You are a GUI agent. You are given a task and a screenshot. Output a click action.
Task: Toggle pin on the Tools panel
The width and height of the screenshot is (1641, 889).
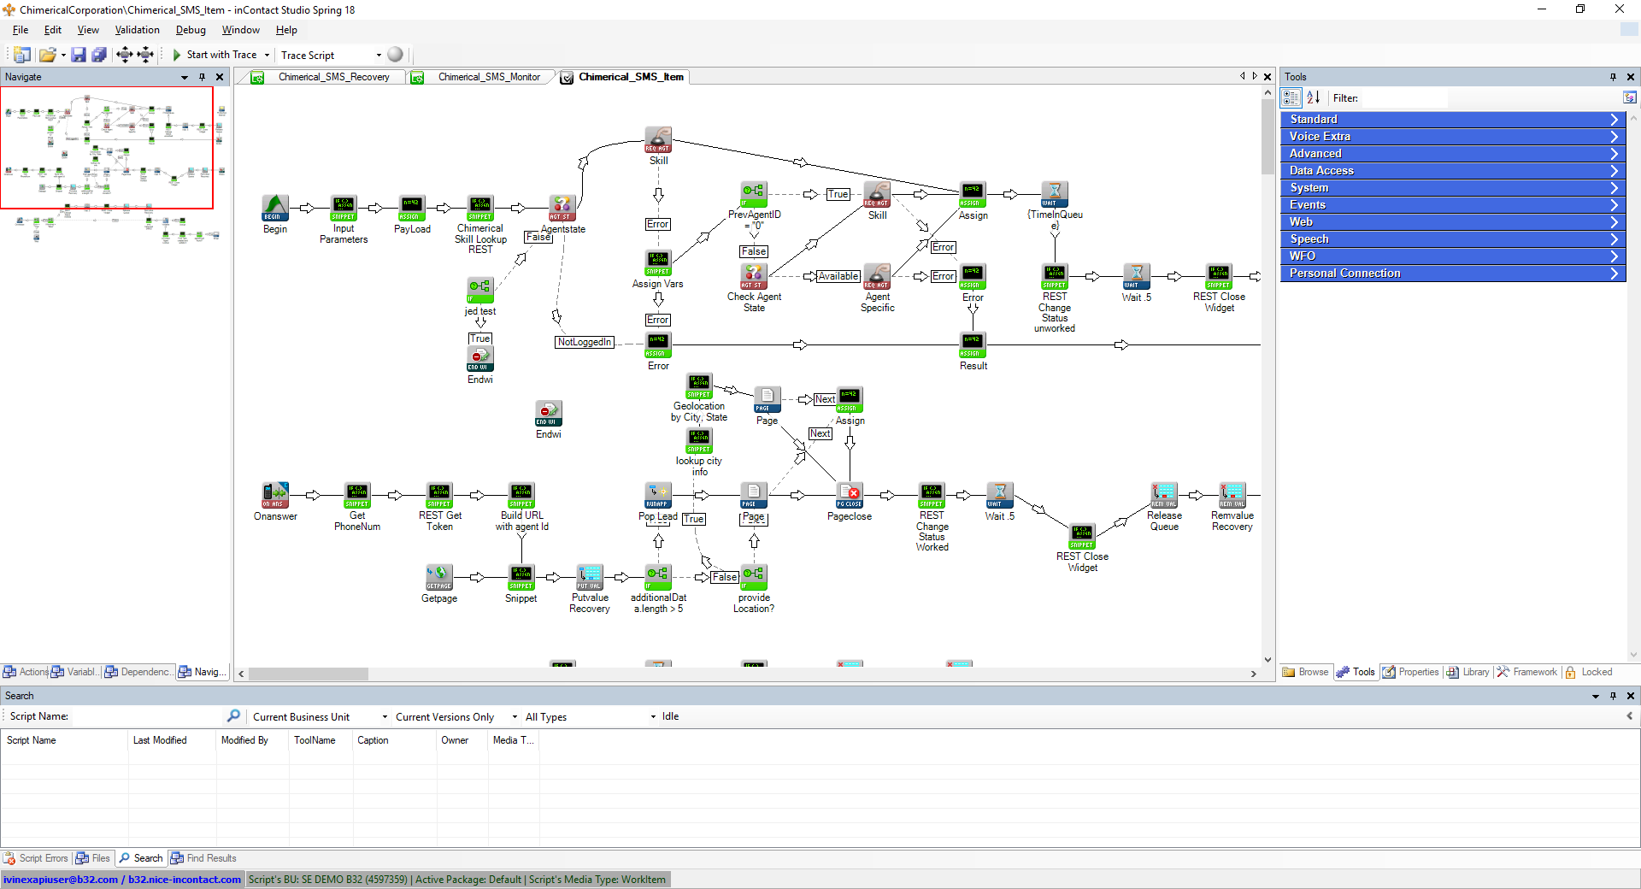[x=1613, y=77]
